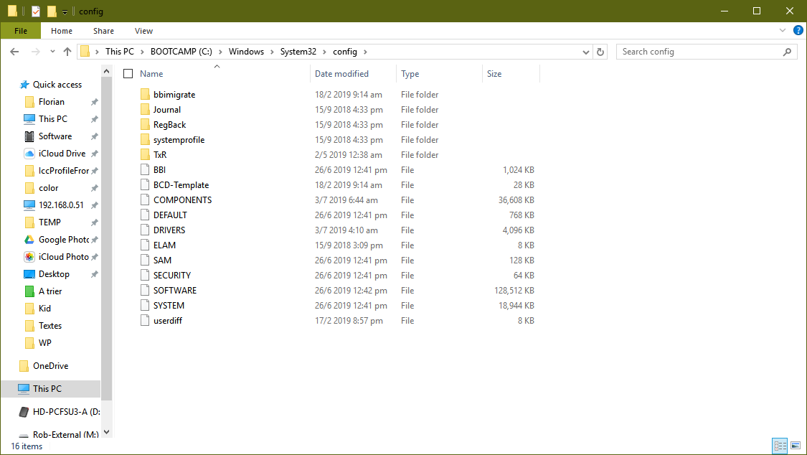Expand the ribbon with the chevron
The width and height of the screenshot is (807, 455).
[x=783, y=31]
